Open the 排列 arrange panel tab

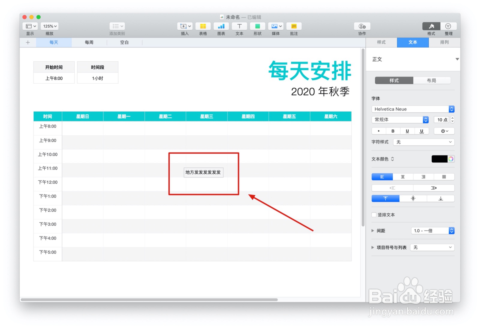pyautogui.click(x=444, y=42)
